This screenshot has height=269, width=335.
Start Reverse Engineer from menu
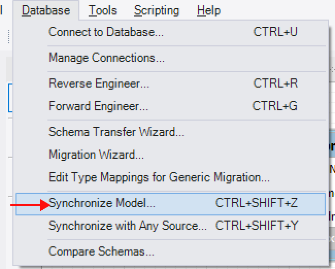(171, 83)
